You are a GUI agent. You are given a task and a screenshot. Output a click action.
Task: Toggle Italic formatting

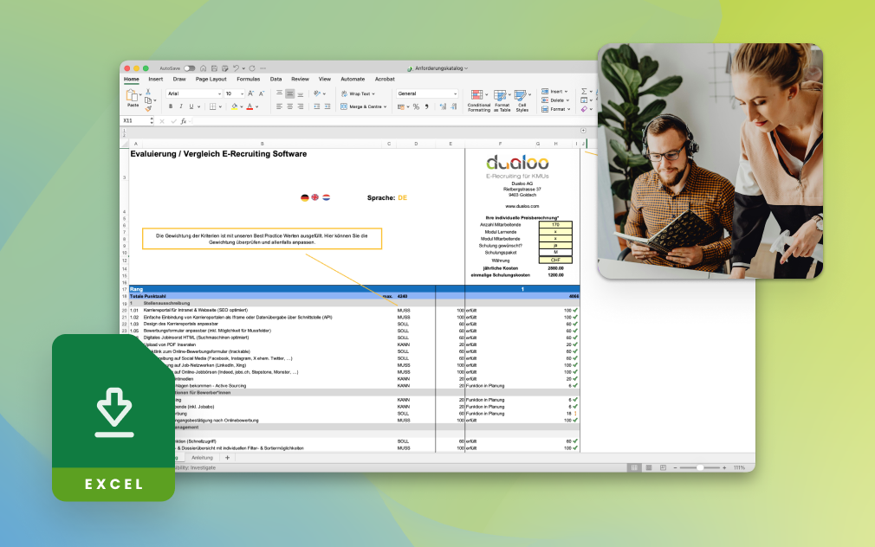(x=181, y=106)
